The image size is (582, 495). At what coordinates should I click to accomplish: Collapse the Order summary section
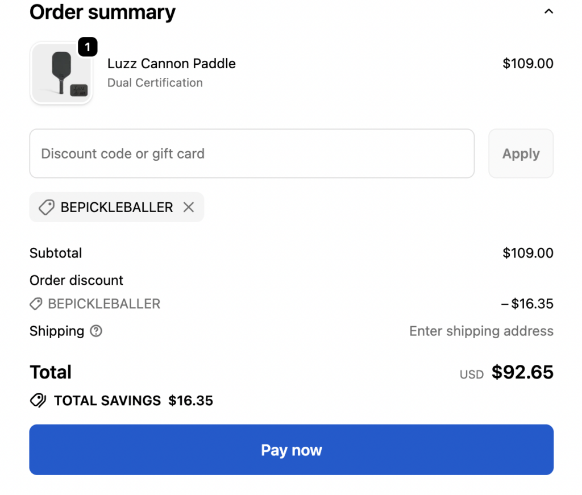548,11
